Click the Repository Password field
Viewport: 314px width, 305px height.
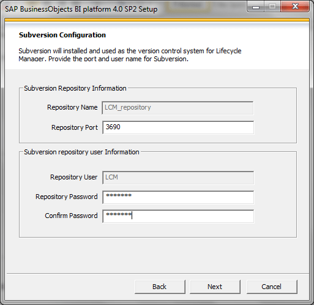pyautogui.click(x=178, y=197)
